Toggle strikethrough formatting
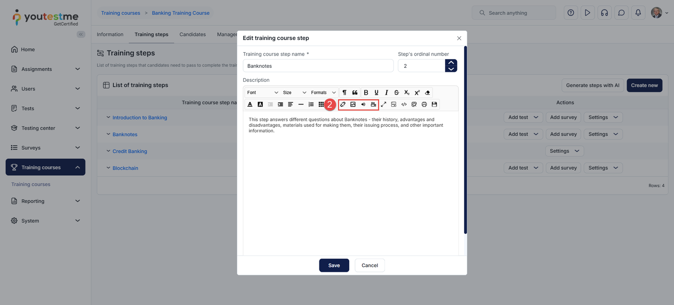Viewport: 674px width, 305px height. [x=396, y=93]
